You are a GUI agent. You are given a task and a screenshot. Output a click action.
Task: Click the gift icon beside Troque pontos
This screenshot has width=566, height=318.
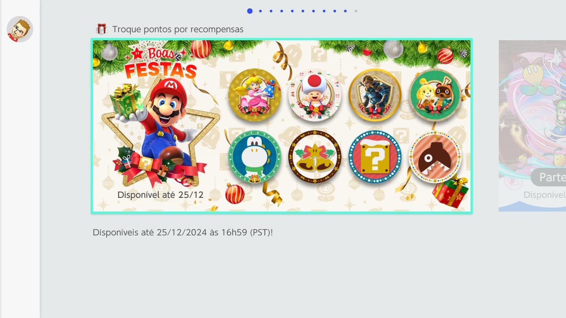(x=102, y=29)
